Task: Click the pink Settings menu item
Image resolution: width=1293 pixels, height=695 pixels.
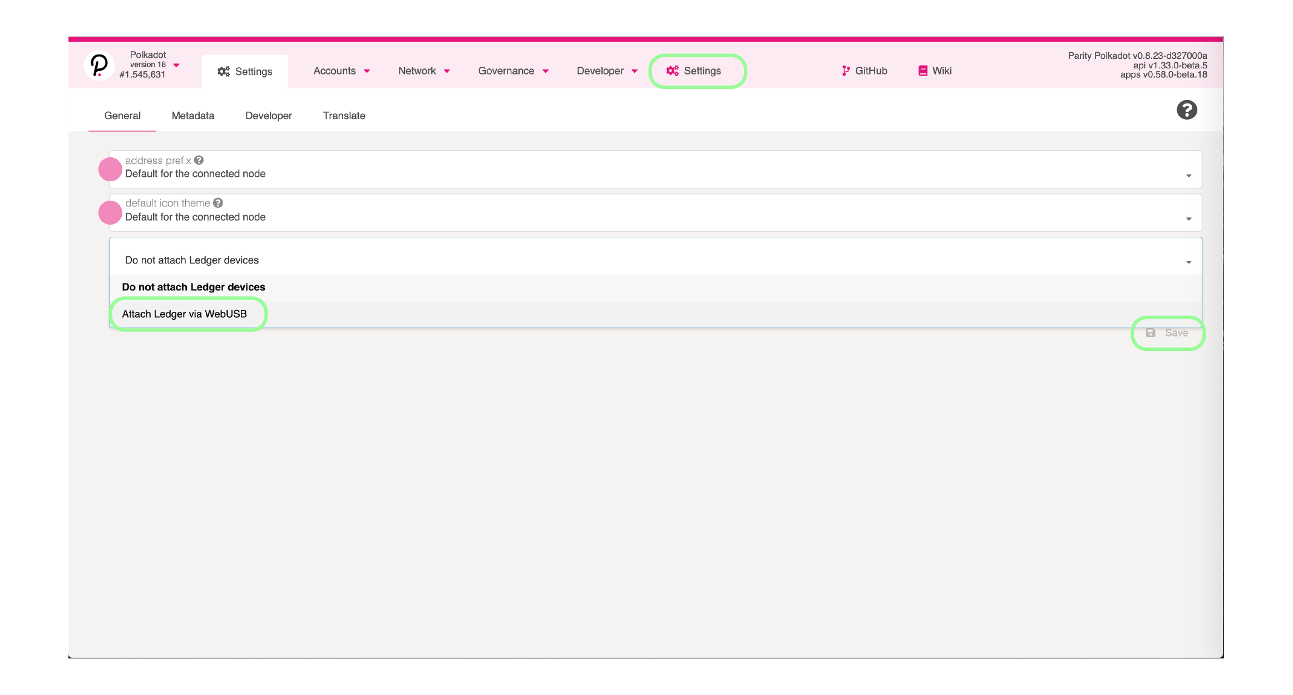Action: tap(694, 71)
